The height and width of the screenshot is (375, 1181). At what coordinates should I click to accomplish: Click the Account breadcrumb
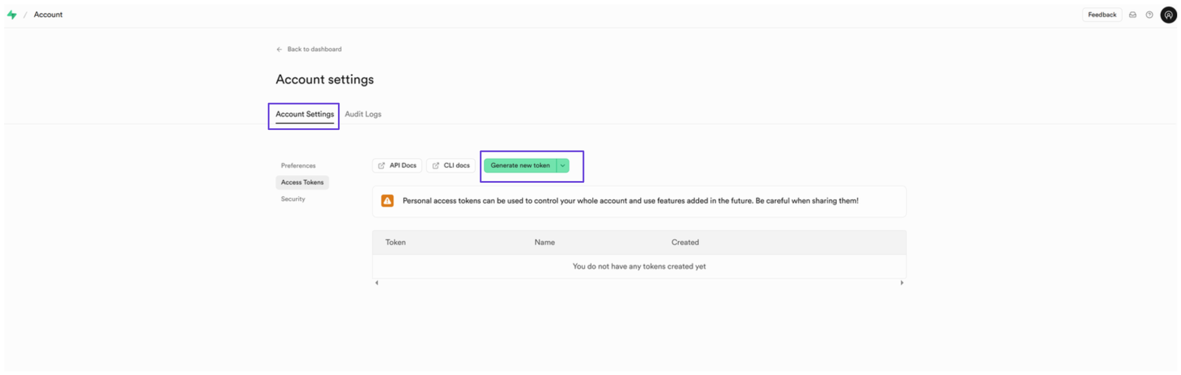(48, 15)
